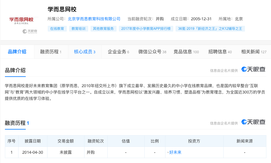271x163 pixels.
Task: Click the 投资方 column header
Action: (194, 141)
